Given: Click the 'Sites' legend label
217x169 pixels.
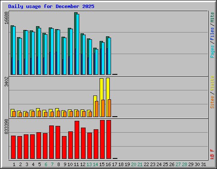Looking at the screenshot, I should (x=212, y=102).
